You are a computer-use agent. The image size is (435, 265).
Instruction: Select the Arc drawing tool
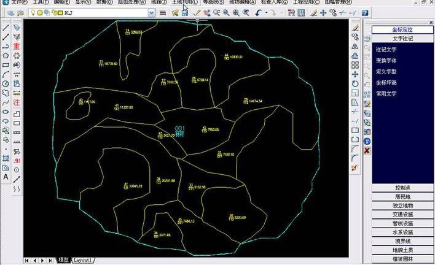[x=6, y=74]
